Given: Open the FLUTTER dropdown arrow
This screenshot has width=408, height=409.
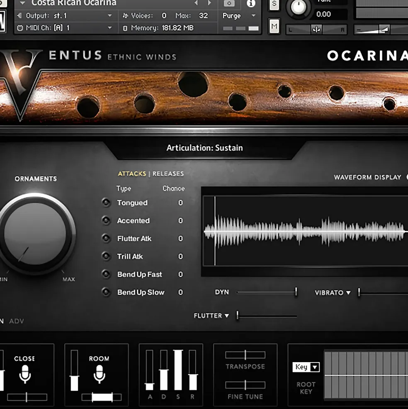Looking at the screenshot, I should 227,316.
